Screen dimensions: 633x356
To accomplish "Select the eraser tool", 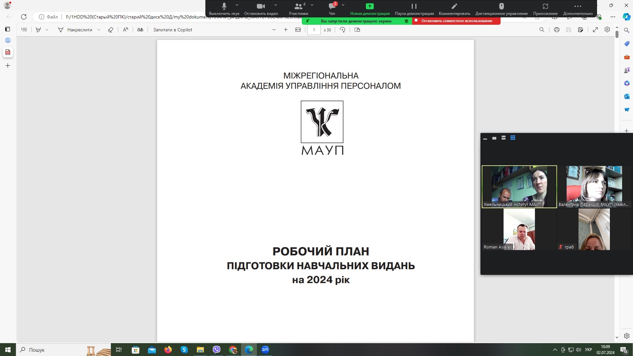I will click(x=111, y=30).
